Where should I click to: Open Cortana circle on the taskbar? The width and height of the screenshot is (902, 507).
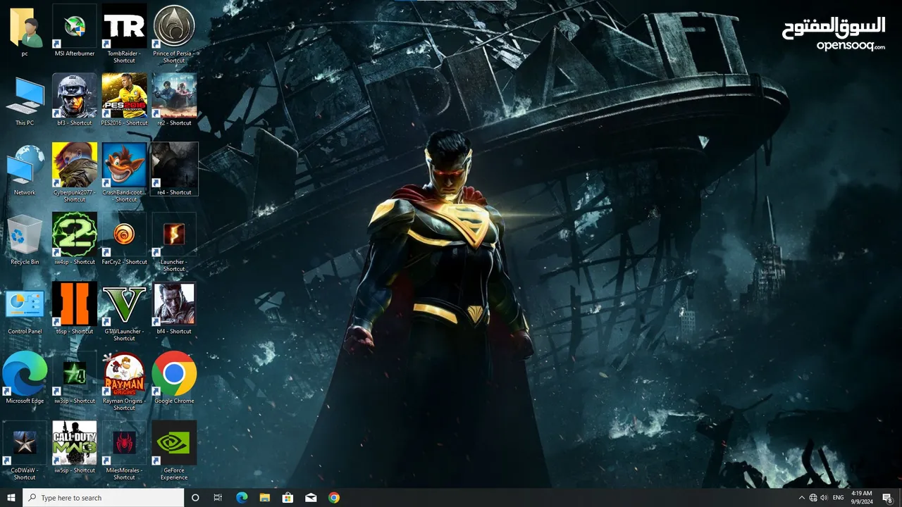(x=195, y=498)
